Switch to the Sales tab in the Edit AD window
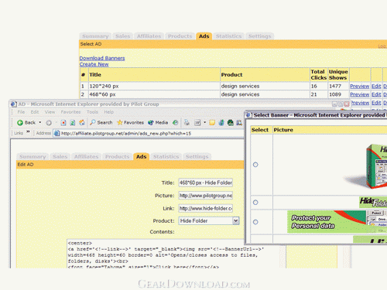 pyautogui.click(x=60, y=157)
